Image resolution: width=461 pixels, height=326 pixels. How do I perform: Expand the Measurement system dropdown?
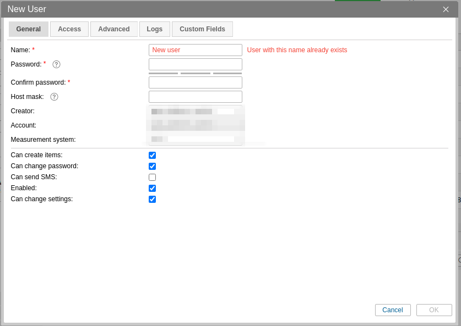pos(195,140)
